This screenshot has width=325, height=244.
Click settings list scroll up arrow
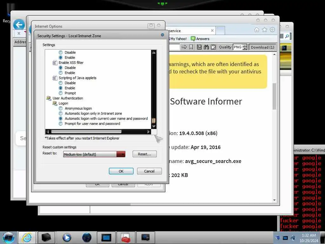pyautogui.click(x=154, y=52)
